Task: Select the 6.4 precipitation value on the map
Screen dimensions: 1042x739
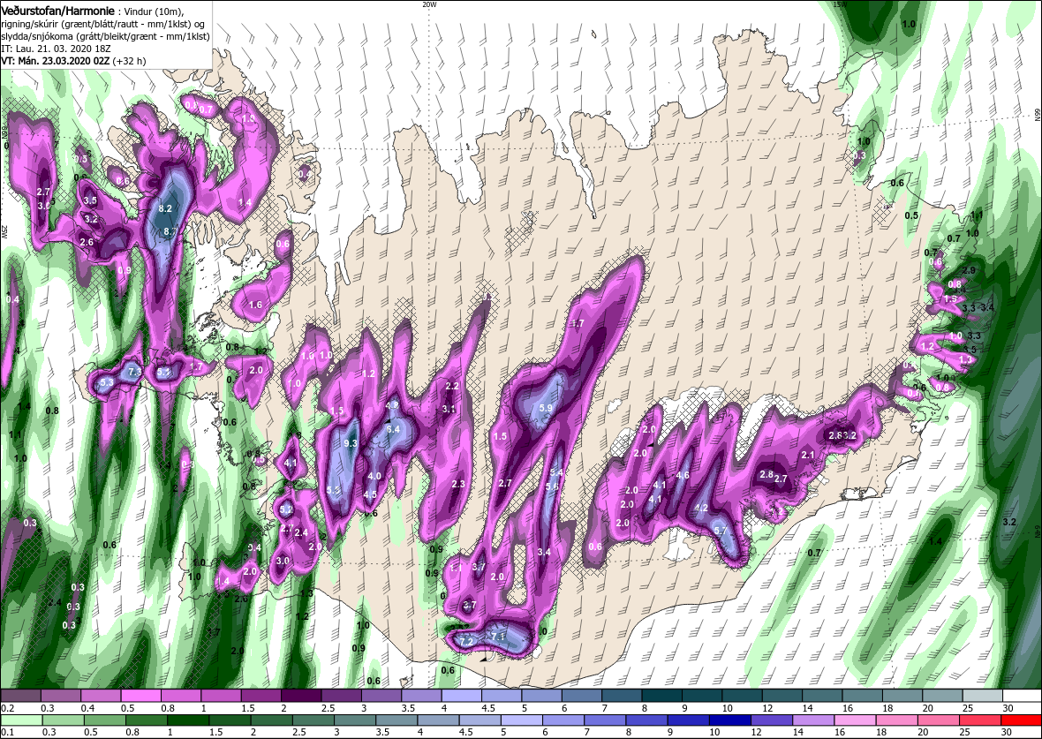Action: [393, 429]
